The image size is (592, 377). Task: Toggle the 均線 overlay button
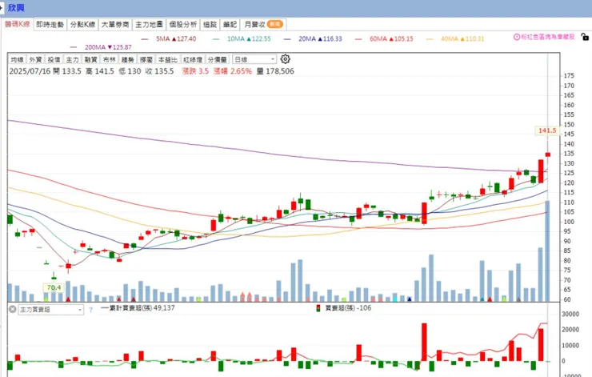[x=18, y=60]
